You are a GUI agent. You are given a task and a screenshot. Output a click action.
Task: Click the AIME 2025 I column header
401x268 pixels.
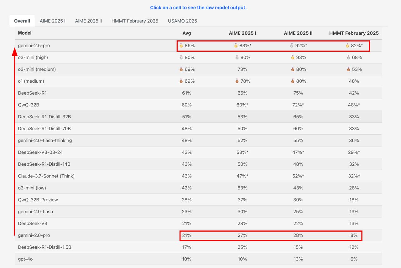click(242, 33)
